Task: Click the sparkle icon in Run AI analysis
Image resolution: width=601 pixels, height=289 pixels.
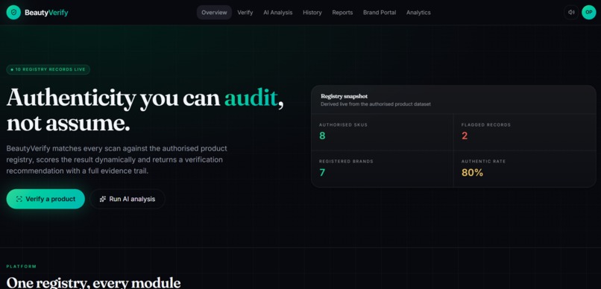Action: 103,199
